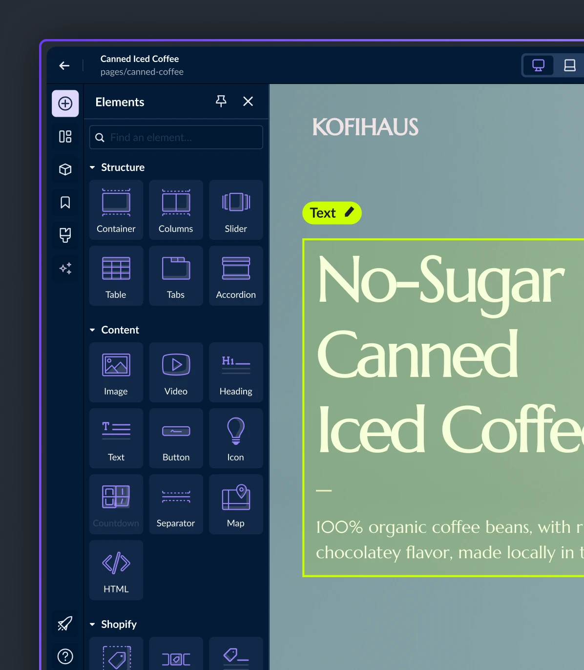
Task: Open the paint brush styles icon
Action: pyautogui.click(x=65, y=235)
